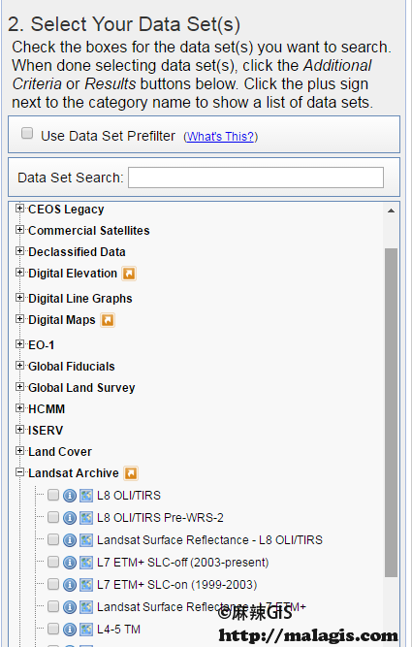Click coverage map icon for Surface Reflectance L7 ETM+
Image resolution: width=412 pixels, height=647 pixels.
(x=86, y=606)
